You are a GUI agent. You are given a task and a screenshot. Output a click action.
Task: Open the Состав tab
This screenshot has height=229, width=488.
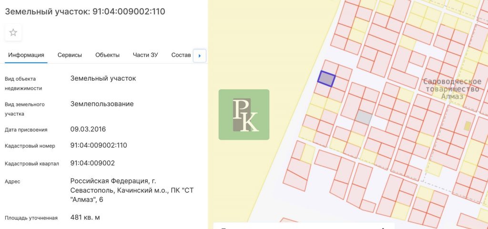(181, 55)
